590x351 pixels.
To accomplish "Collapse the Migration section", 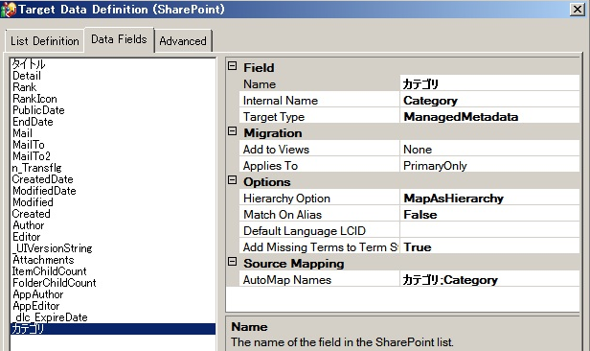I will [233, 131].
